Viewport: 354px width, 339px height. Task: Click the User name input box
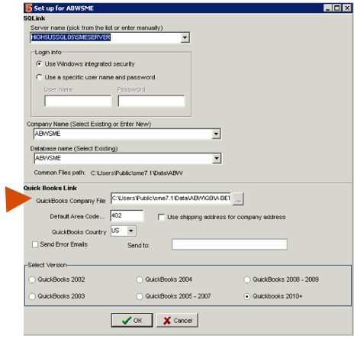point(78,101)
